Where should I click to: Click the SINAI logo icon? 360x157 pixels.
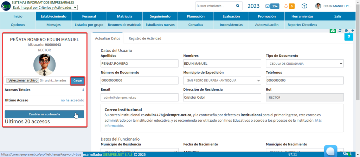tap(6, 6)
